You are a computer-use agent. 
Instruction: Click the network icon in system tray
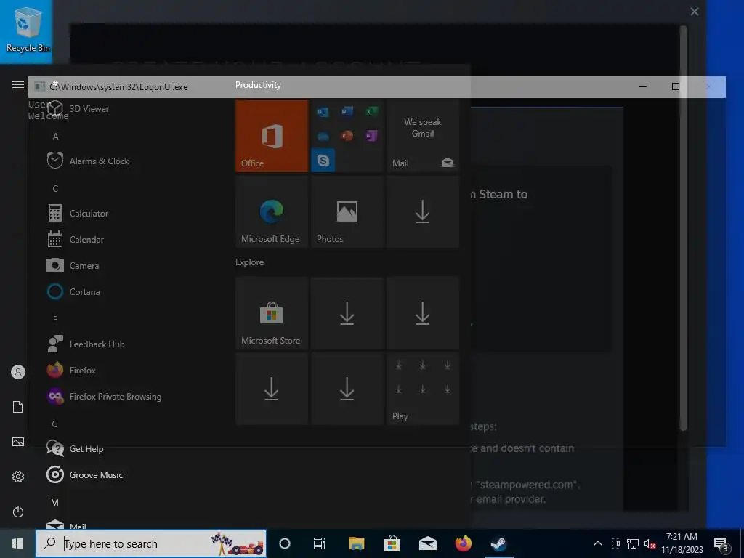[x=633, y=543]
